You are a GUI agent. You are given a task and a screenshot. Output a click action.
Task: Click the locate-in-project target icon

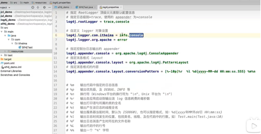coord(33,7)
